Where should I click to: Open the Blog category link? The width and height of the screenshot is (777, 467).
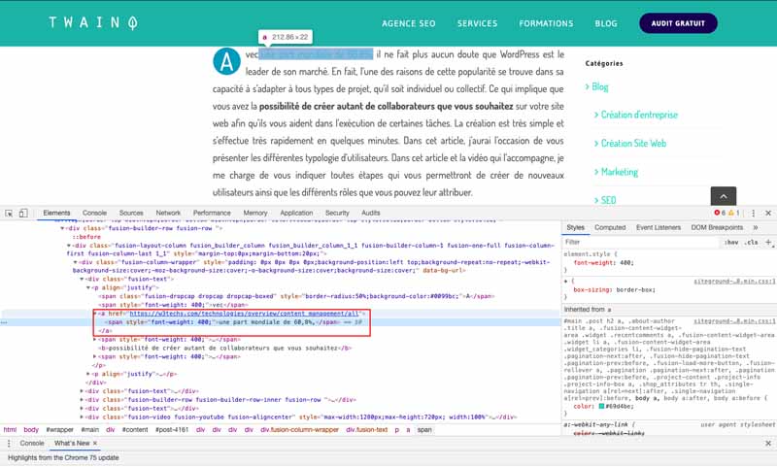click(599, 86)
